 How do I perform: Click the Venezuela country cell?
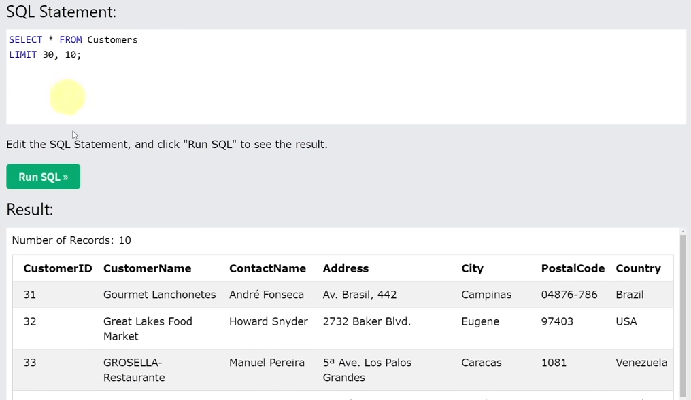pos(641,363)
